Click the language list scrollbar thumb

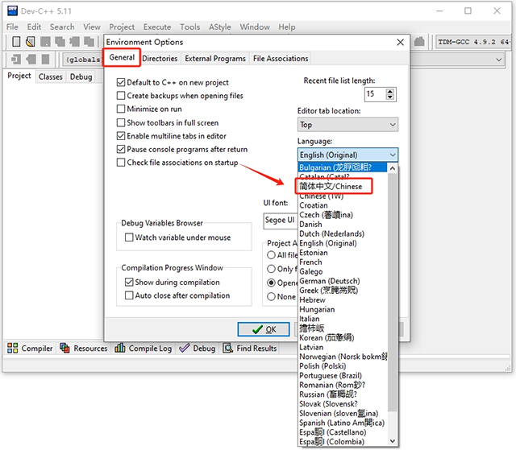[x=393, y=292]
